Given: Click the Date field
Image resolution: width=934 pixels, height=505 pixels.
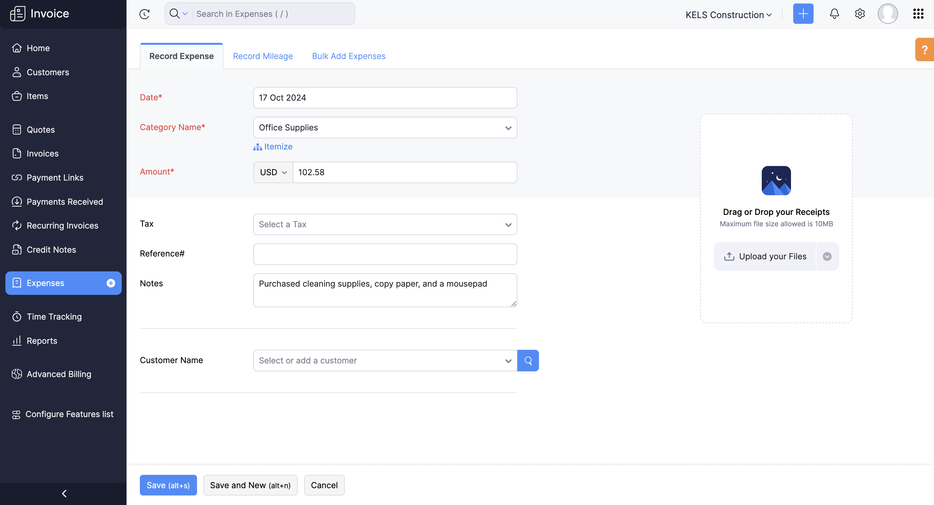Looking at the screenshot, I should click(x=385, y=98).
